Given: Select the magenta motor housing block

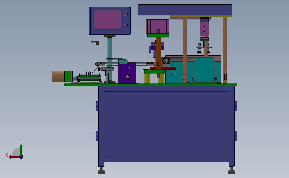Looking at the screenshot, I should pyautogui.click(x=158, y=27).
